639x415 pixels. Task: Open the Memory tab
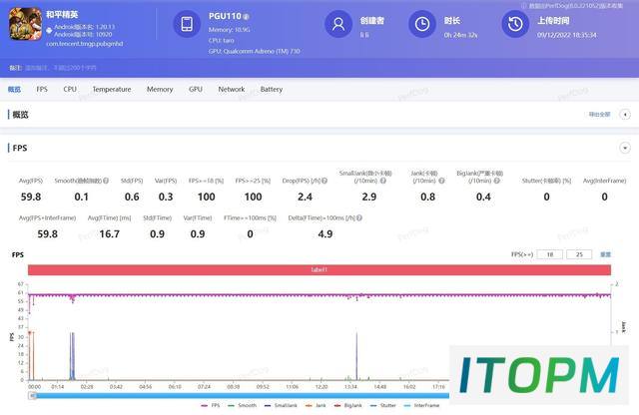click(160, 89)
